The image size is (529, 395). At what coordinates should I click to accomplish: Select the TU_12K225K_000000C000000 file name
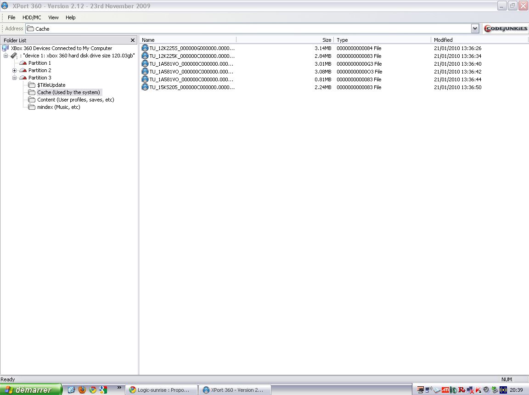click(192, 56)
